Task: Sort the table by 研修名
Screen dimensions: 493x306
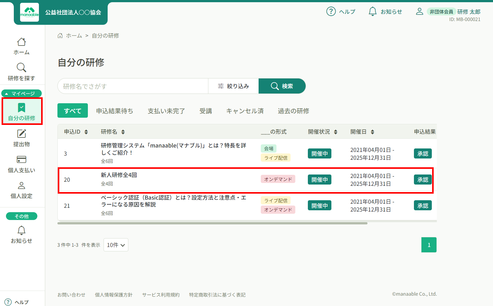Action: coord(123,132)
